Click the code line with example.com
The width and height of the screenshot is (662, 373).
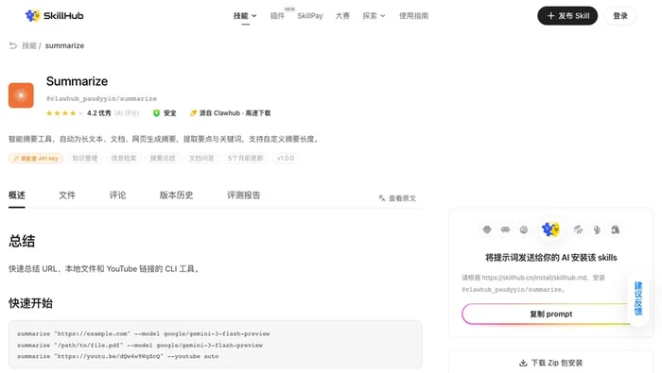point(144,333)
